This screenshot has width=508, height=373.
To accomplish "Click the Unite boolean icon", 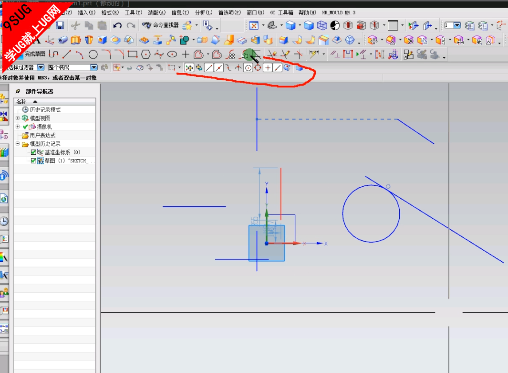I will pos(185,40).
